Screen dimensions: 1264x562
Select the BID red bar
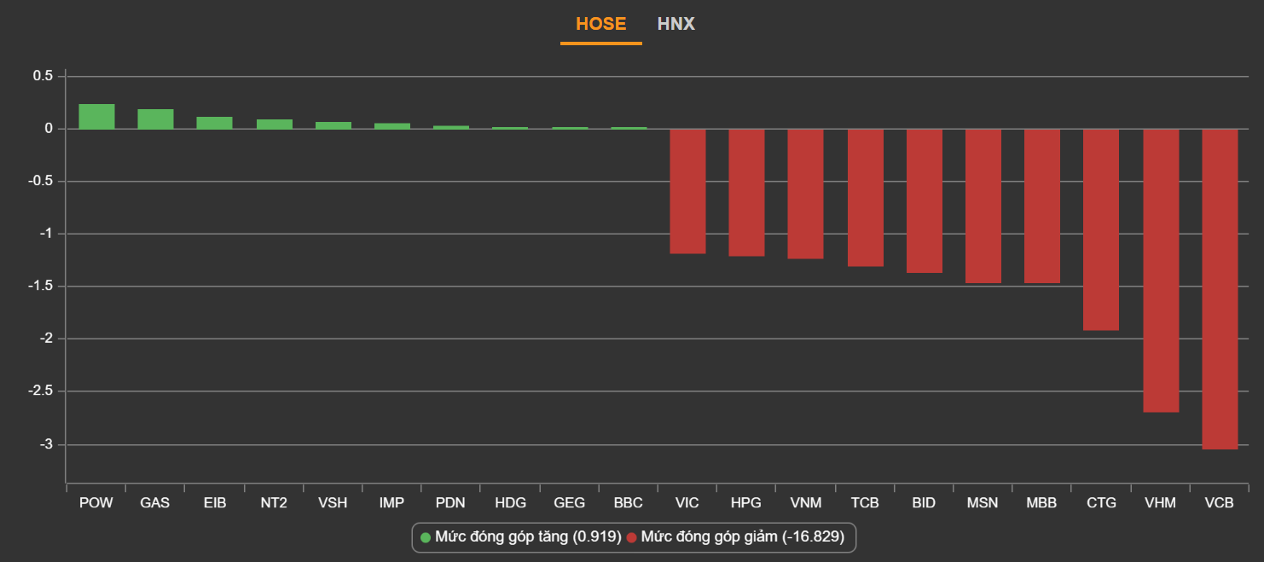click(924, 200)
